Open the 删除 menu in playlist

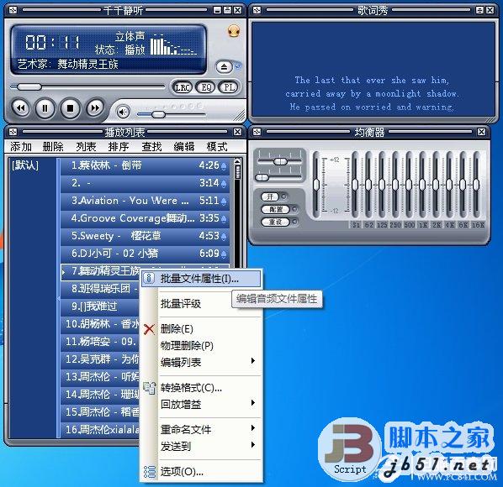click(x=53, y=147)
